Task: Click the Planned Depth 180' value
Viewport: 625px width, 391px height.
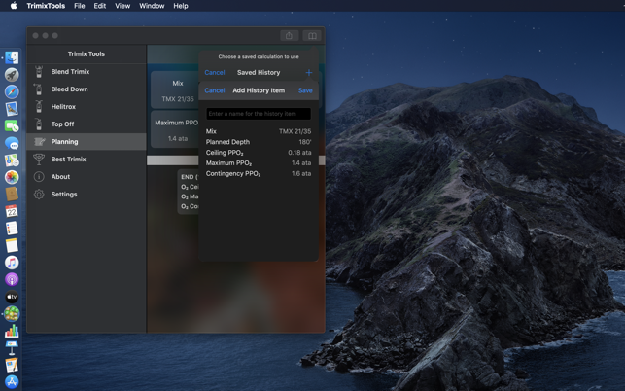Action: point(305,142)
